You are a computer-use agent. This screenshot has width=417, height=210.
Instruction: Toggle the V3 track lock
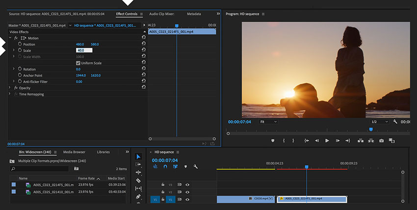163,184
